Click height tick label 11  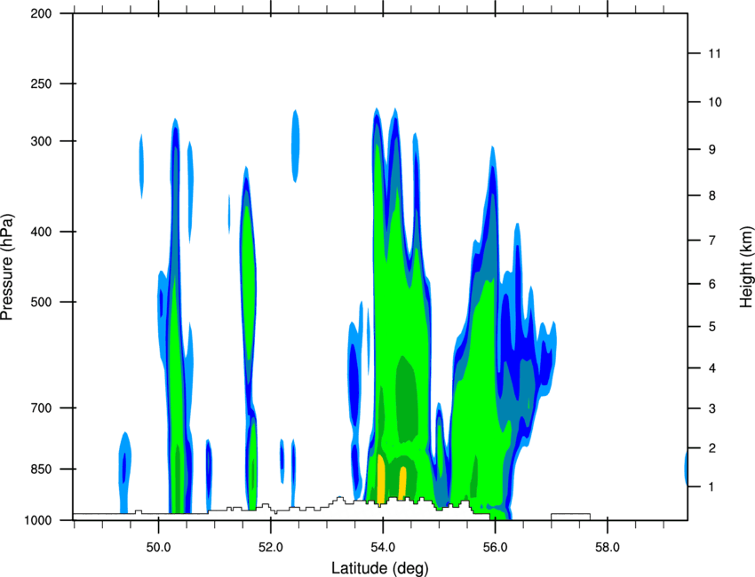pyautogui.click(x=714, y=53)
